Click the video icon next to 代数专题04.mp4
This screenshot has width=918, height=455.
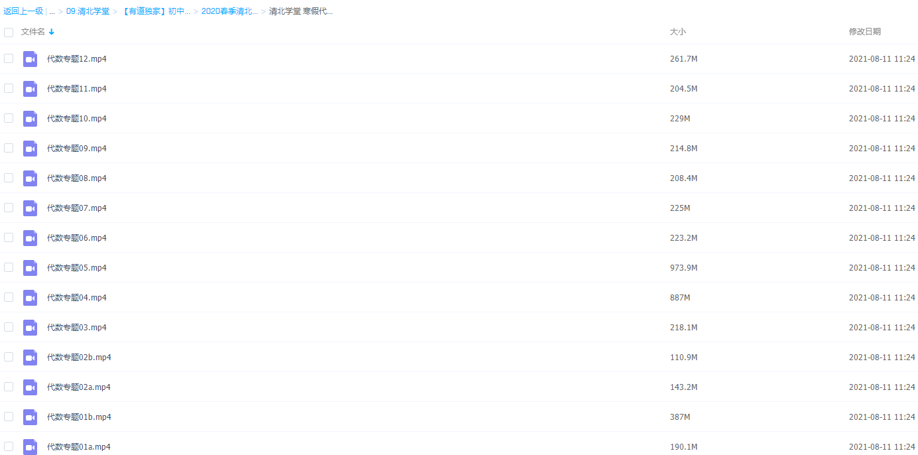tap(30, 298)
